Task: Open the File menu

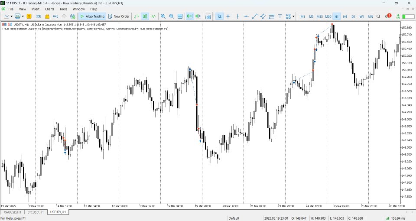Action: (11, 9)
